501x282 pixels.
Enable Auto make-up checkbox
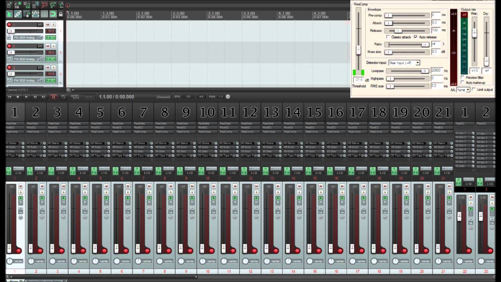point(463,83)
